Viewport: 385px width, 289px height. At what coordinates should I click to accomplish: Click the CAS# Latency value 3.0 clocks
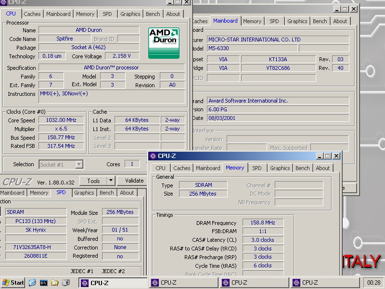coord(263,240)
